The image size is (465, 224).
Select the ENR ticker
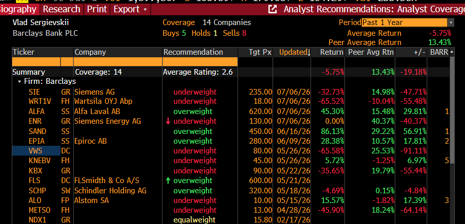pyautogui.click(x=35, y=121)
